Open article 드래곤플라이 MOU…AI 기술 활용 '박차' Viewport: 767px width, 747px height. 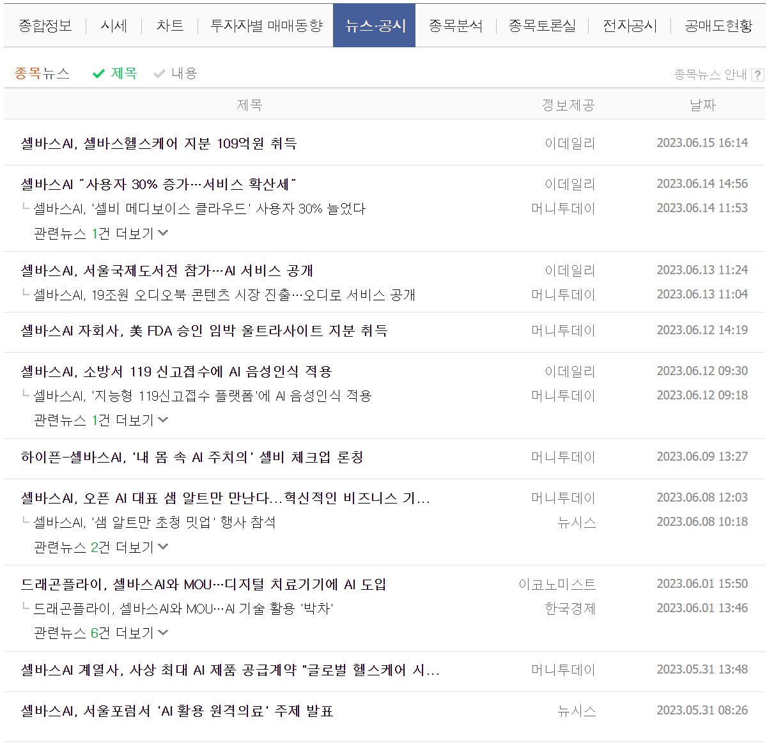183,608
